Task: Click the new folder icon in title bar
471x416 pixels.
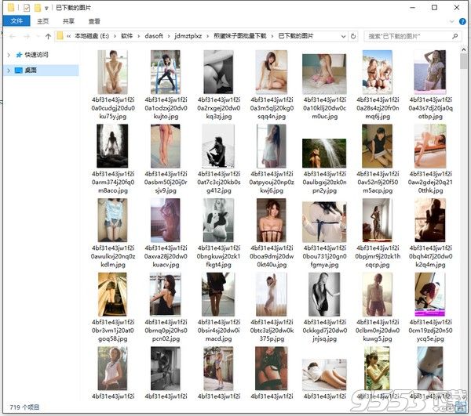Action: point(38,7)
